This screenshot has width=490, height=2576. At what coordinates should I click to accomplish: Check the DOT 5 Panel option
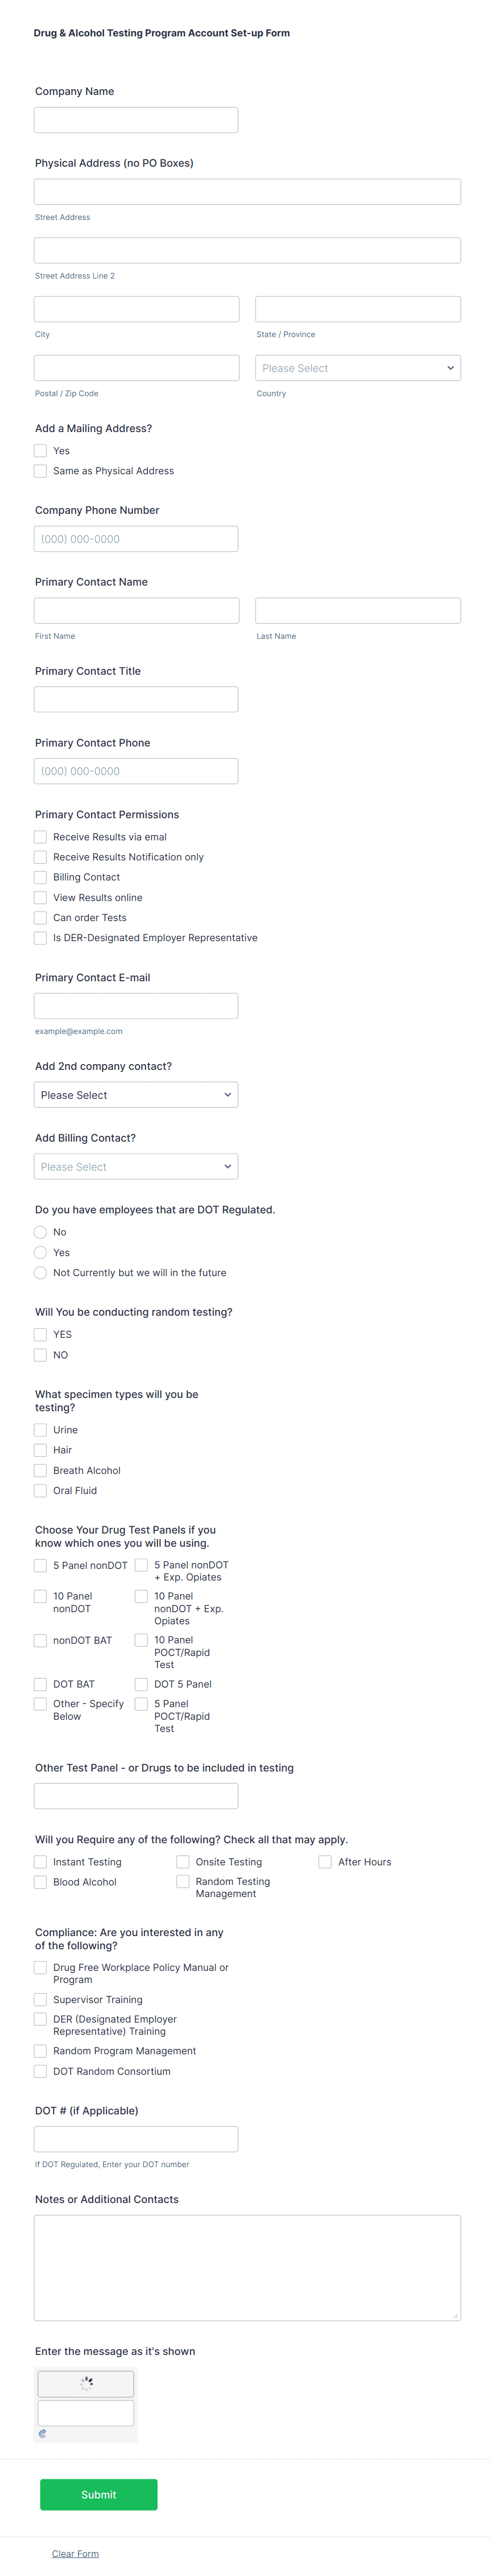(x=142, y=1684)
